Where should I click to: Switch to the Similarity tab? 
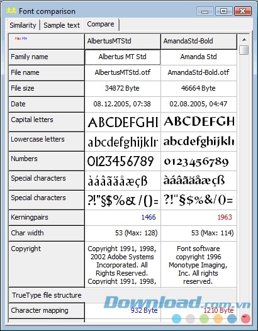click(x=23, y=25)
